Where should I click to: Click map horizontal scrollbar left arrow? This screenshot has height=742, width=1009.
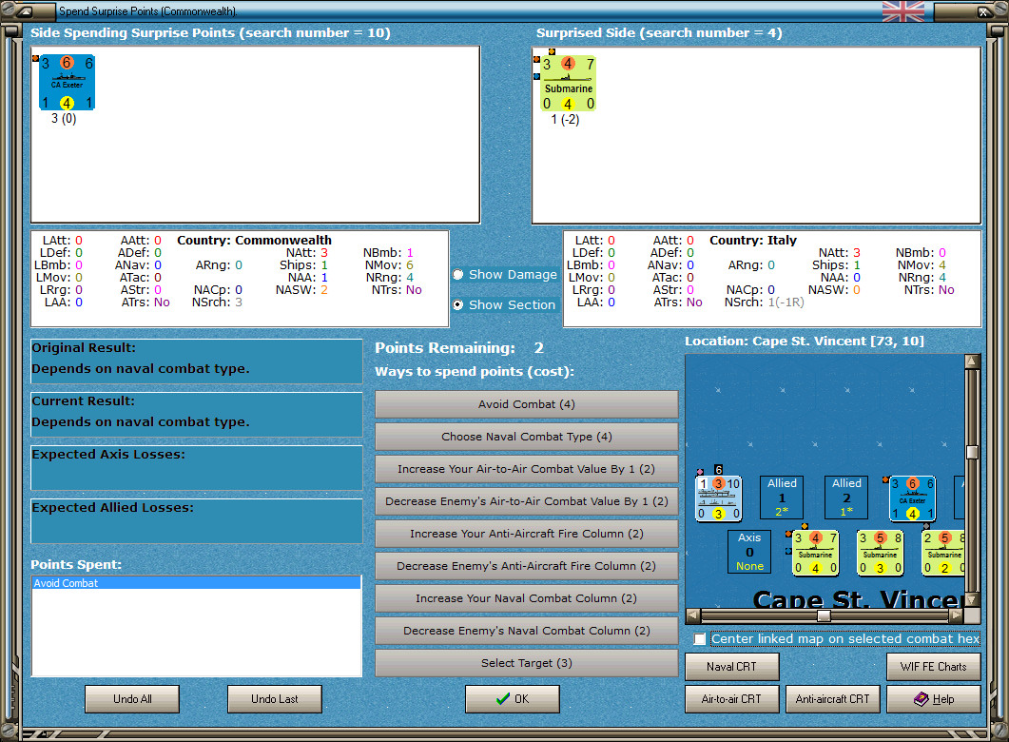click(x=692, y=615)
